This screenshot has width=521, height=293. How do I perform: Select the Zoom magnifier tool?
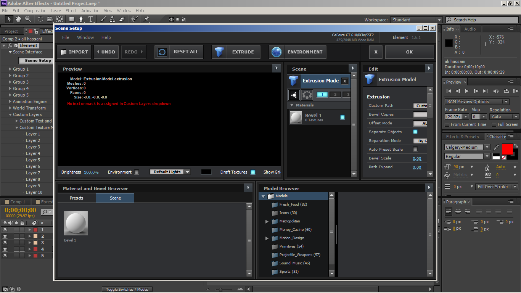[28, 19]
